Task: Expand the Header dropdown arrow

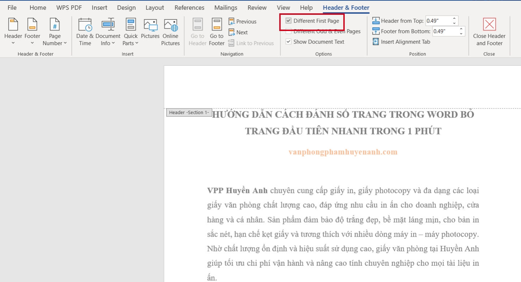Action: [x=13, y=43]
